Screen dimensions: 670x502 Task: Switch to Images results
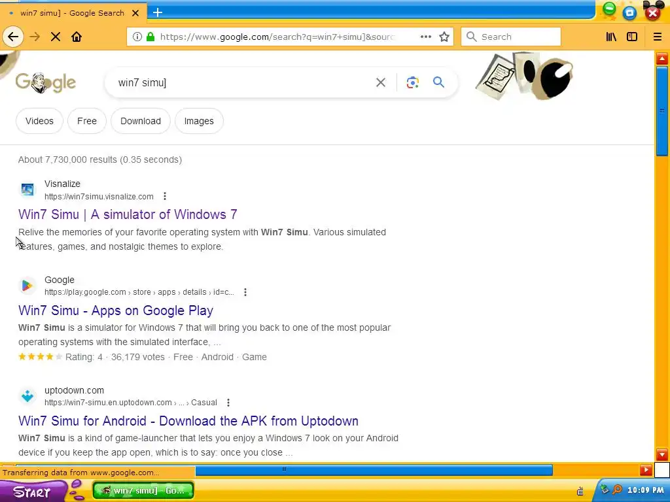tap(199, 121)
